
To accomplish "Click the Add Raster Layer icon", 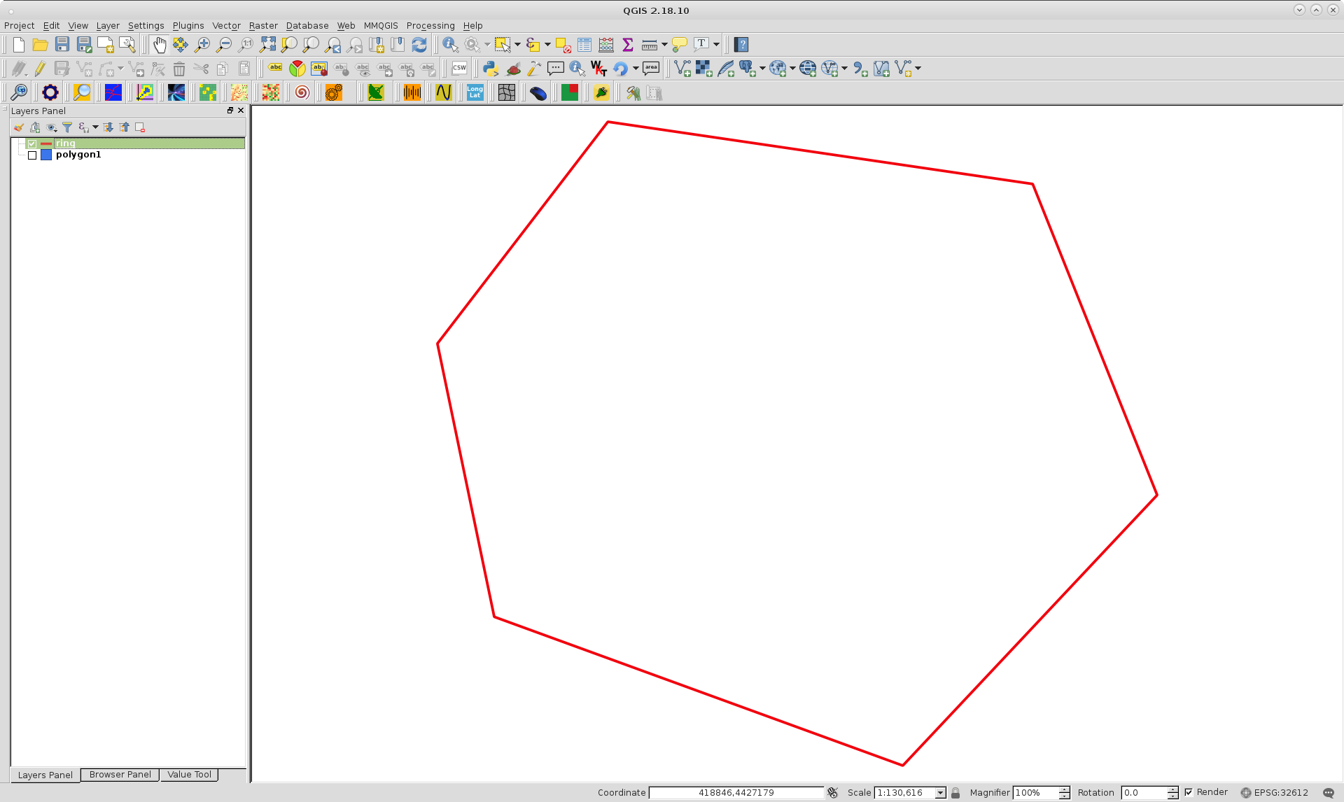I will [x=703, y=69].
